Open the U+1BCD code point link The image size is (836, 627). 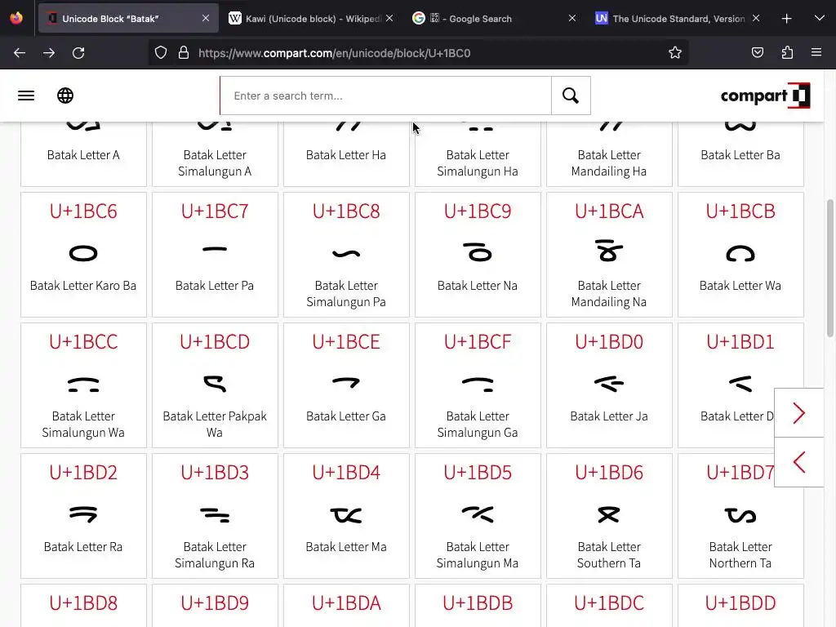tap(215, 342)
